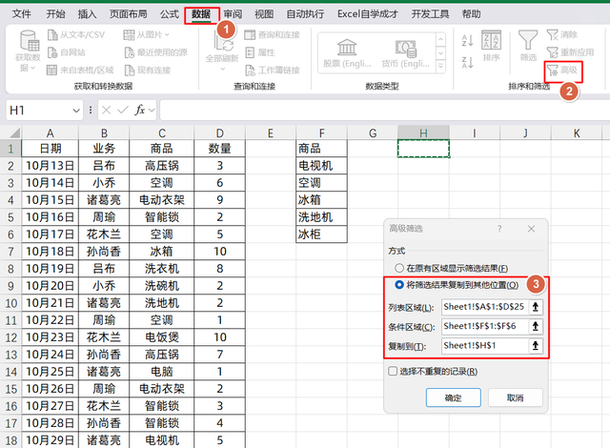Image resolution: width=610 pixels, height=448 pixels.
Task: Click 从文本/CSV import icon
Action: tap(52, 35)
